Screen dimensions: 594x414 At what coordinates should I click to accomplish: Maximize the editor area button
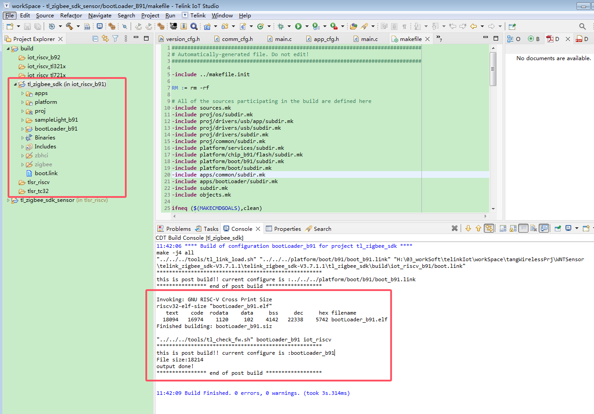(495, 38)
